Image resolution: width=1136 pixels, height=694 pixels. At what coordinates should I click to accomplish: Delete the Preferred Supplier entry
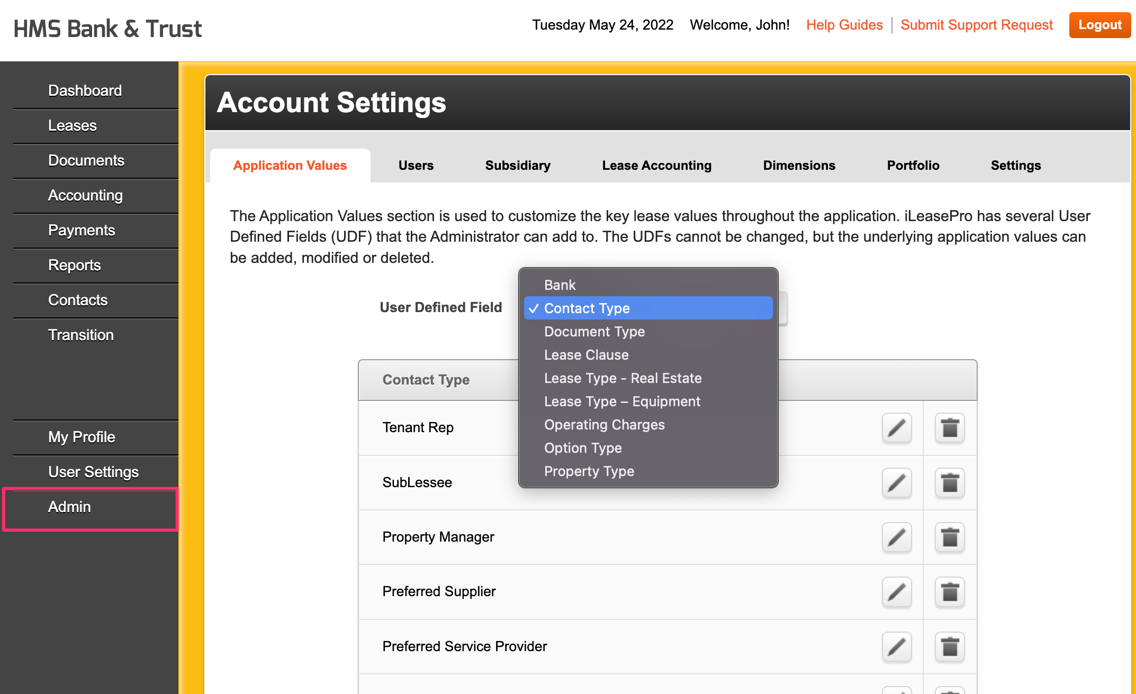click(x=950, y=592)
